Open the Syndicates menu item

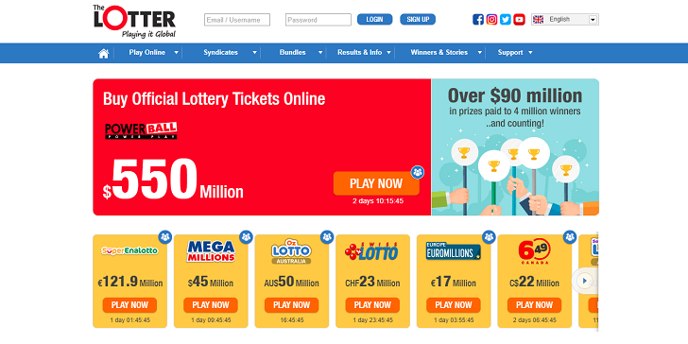coord(220,53)
